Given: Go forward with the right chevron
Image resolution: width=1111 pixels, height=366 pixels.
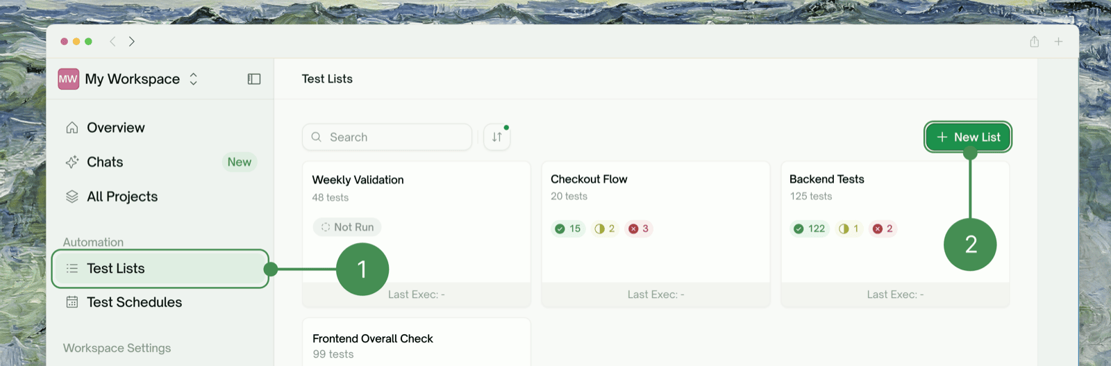Looking at the screenshot, I should [132, 42].
